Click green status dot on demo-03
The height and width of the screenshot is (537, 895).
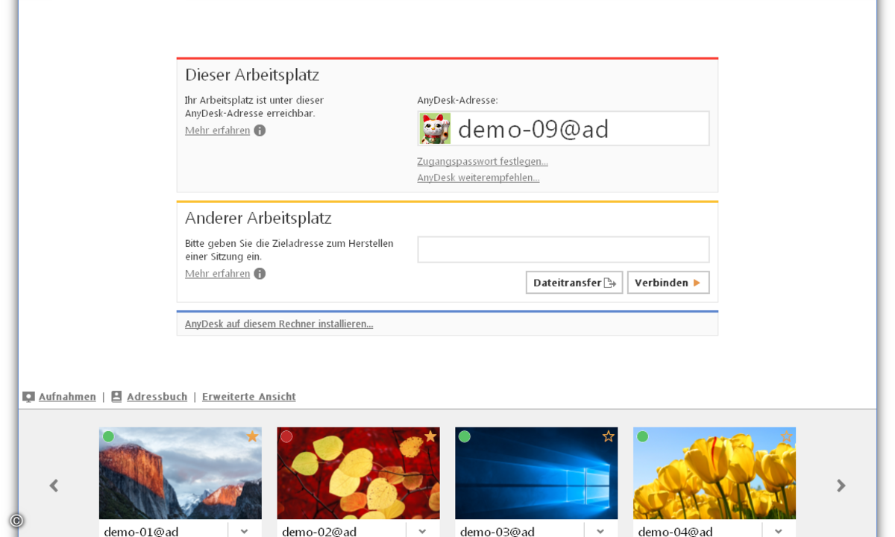pyautogui.click(x=465, y=436)
